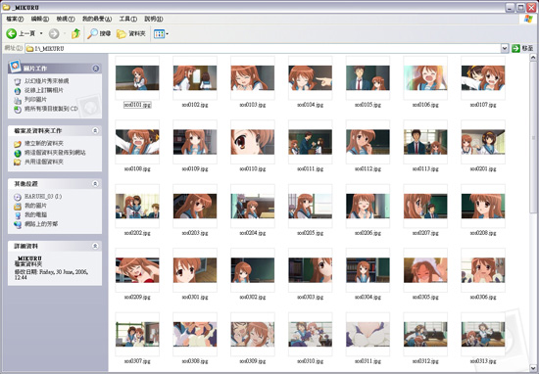Collapse File and Folder Tasks panel
This screenshot has width=539, height=374.
click(96, 130)
